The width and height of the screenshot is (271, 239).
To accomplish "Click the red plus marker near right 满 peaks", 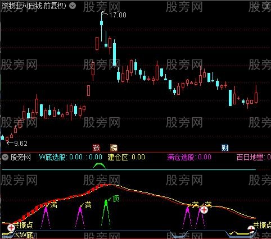I will coord(204,210).
